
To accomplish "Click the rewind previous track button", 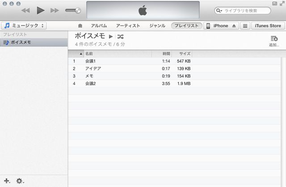I will (25, 10).
